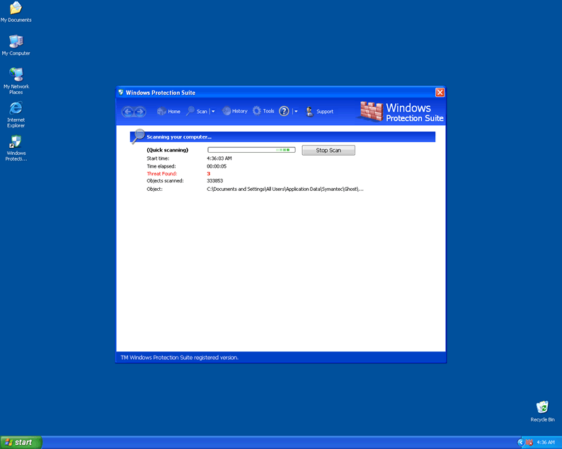
Task: Select the Recycle Bin desktop icon
Action: coord(542,410)
